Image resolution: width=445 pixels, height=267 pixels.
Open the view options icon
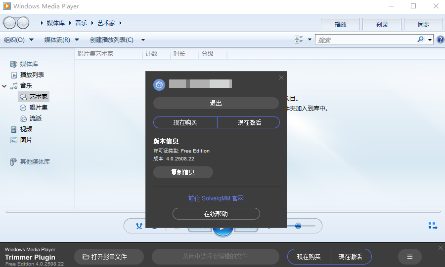[299, 39]
